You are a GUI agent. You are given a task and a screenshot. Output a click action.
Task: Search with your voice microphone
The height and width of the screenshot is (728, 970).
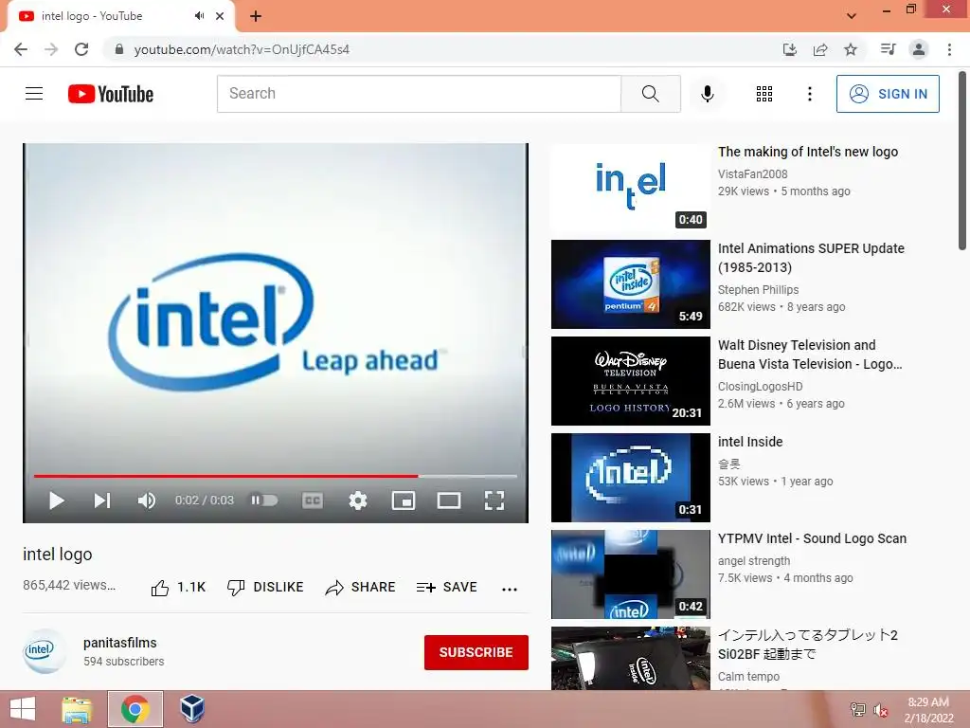tap(707, 94)
